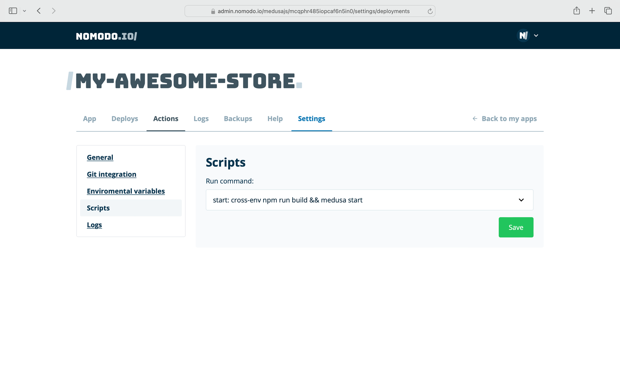620x388 pixels.
Task: Click the green Save button
Action: coord(516,227)
